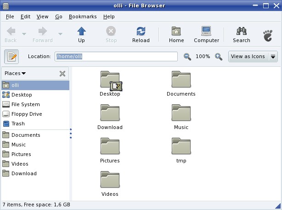This screenshot has height=210, width=282.
Task: Go up to the parent folder
Action: (81, 35)
